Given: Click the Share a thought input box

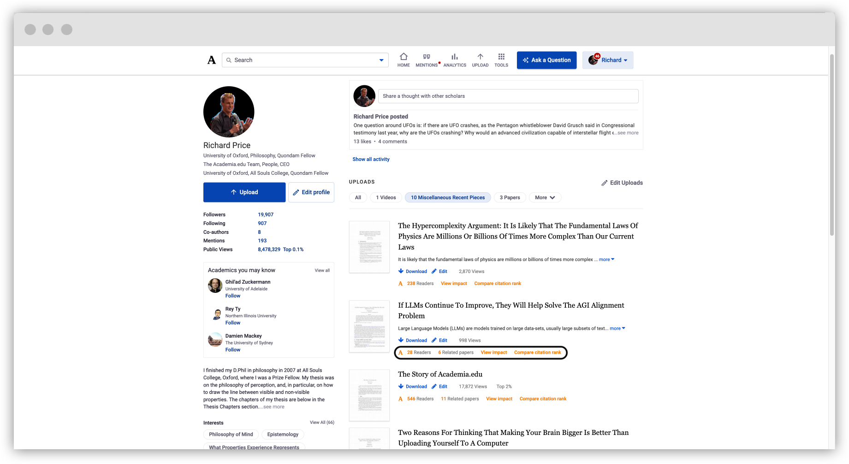Looking at the screenshot, I should [508, 96].
